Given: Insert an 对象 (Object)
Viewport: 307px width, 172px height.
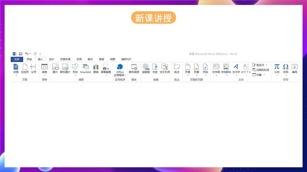Looking at the screenshot, I should click(257, 75).
